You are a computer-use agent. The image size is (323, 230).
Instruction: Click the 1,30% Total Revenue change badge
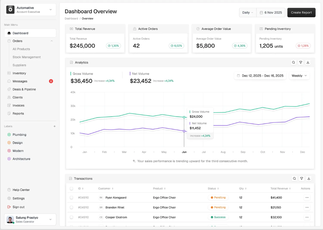(114, 46)
